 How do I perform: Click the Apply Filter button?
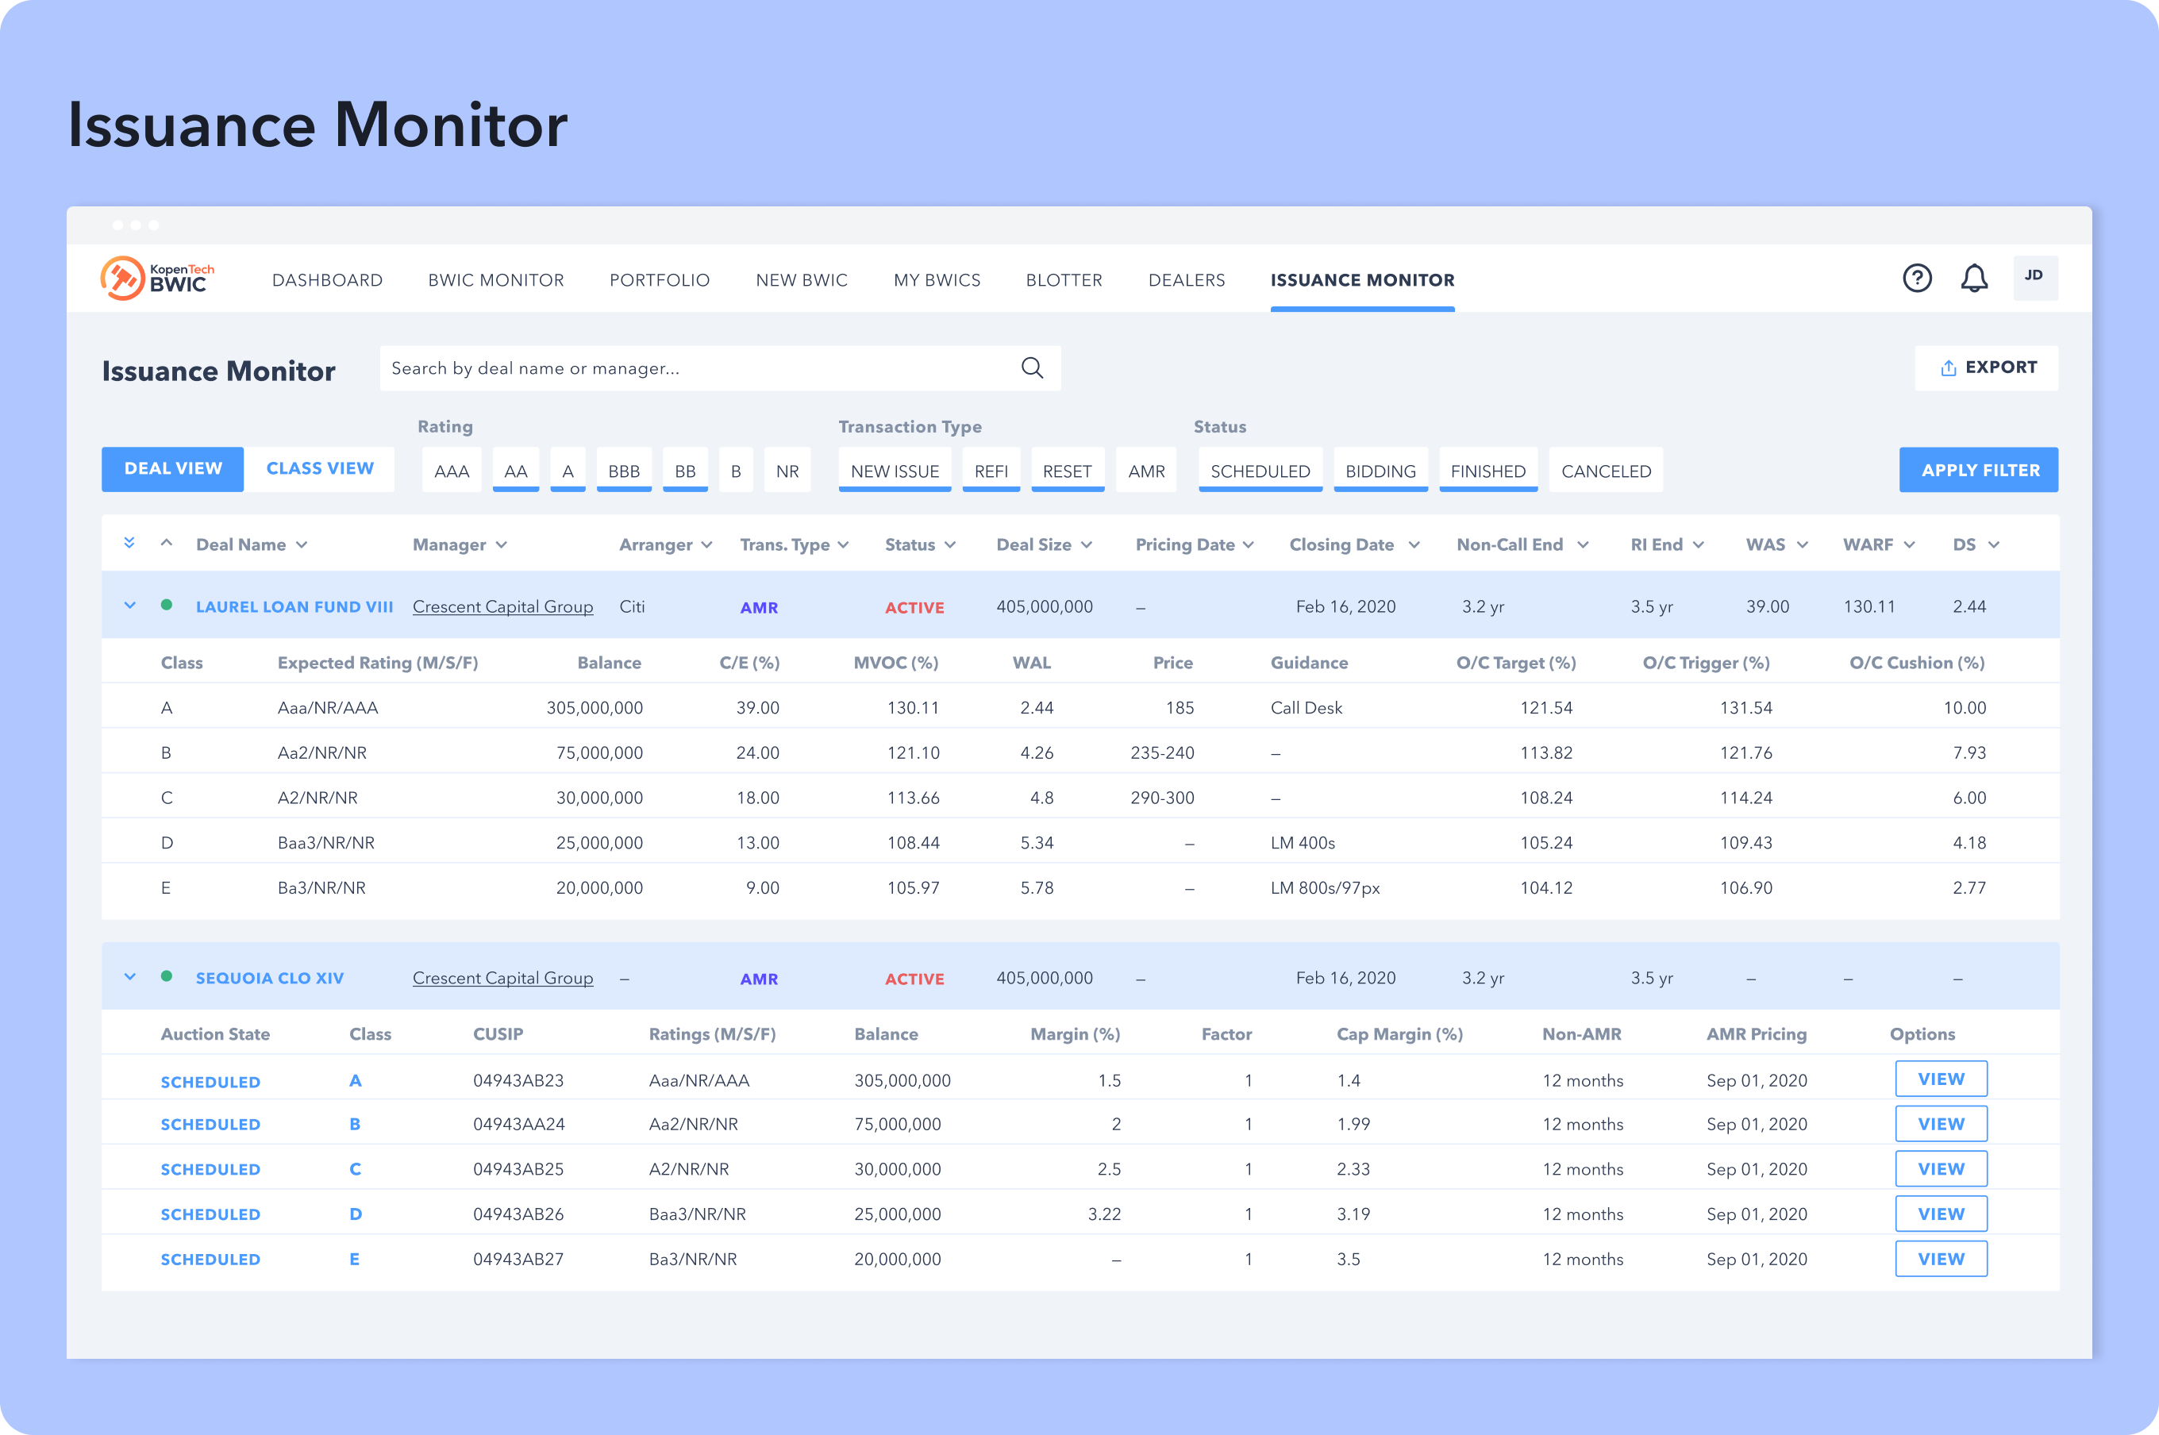click(1979, 470)
